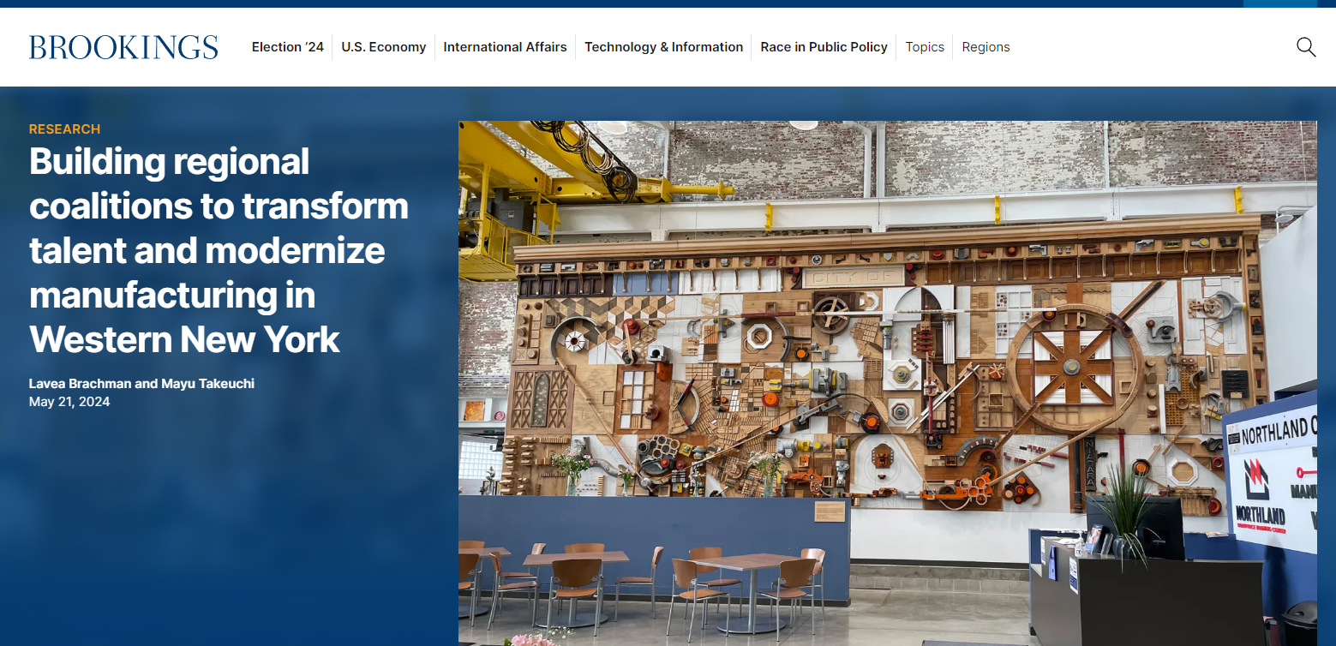Click the orange RESEARCH category label

pyautogui.click(x=64, y=129)
